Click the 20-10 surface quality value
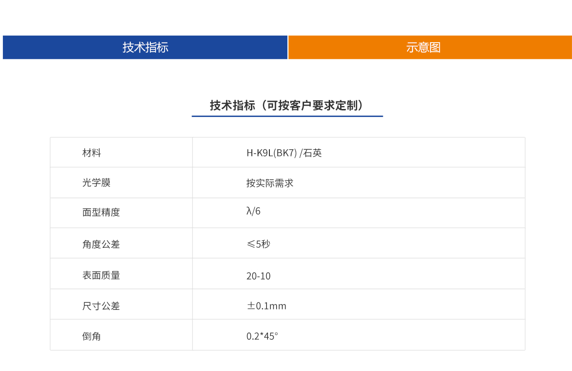The width and height of the screenshot is (572, 371). 258,276
